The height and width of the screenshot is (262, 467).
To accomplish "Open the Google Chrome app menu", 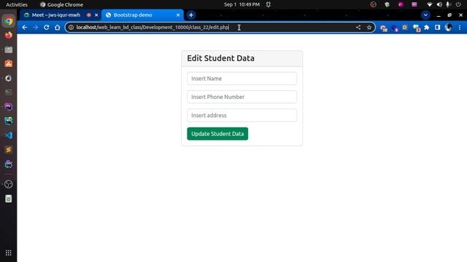I will (x=61, y=4).
